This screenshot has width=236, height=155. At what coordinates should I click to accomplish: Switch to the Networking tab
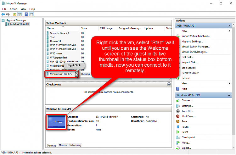[x=75, y=145]
